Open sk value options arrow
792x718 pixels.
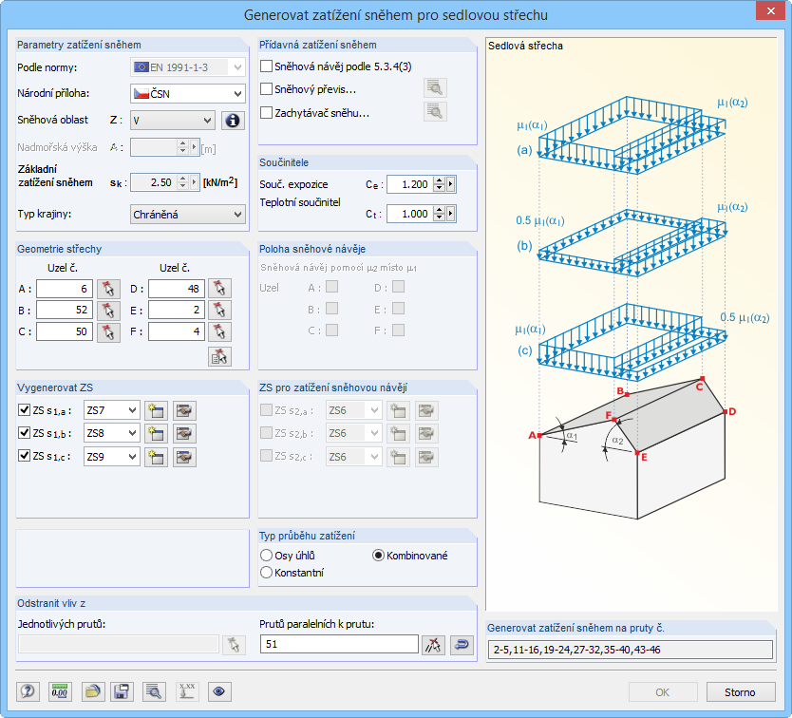tap(194, 182)
